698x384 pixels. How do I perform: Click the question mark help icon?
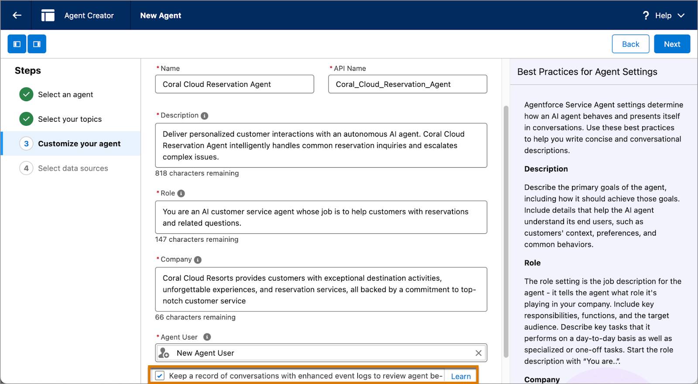[646, 15]
